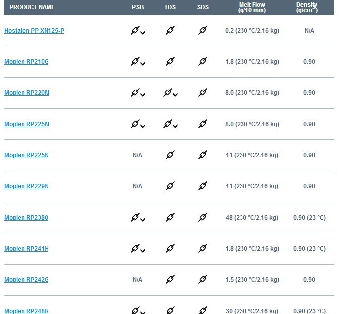Open the Moplen RP2380 product link
Viewport: 339px width, 314px height.
coord(26,217)
